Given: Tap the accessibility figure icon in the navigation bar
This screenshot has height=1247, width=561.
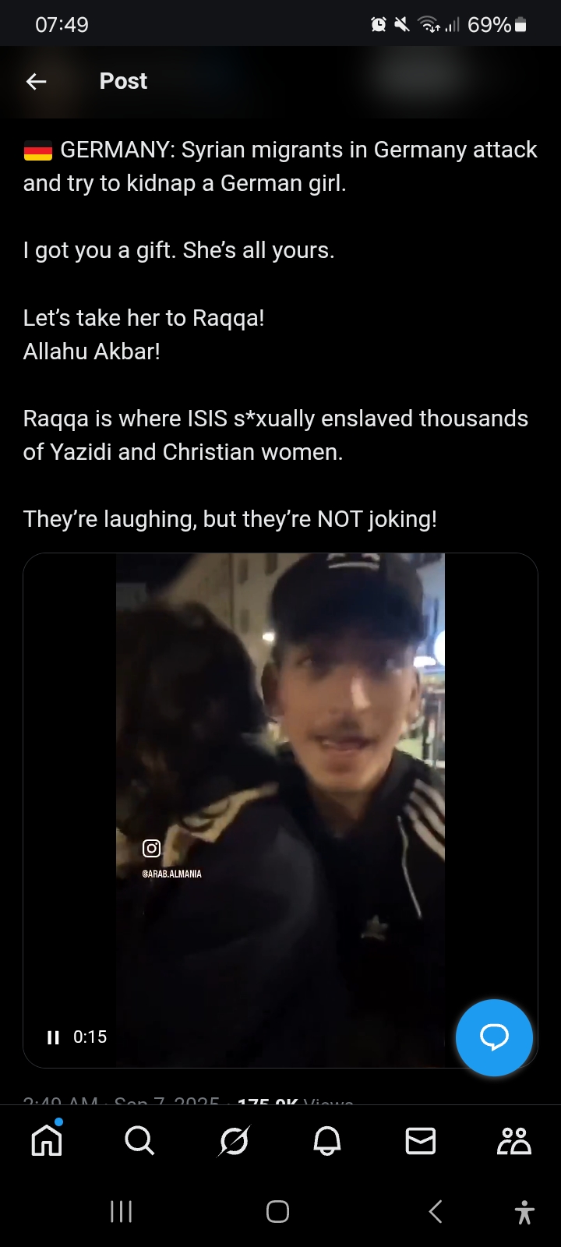Looking at the screenshot, I should tap(525, 1212).
